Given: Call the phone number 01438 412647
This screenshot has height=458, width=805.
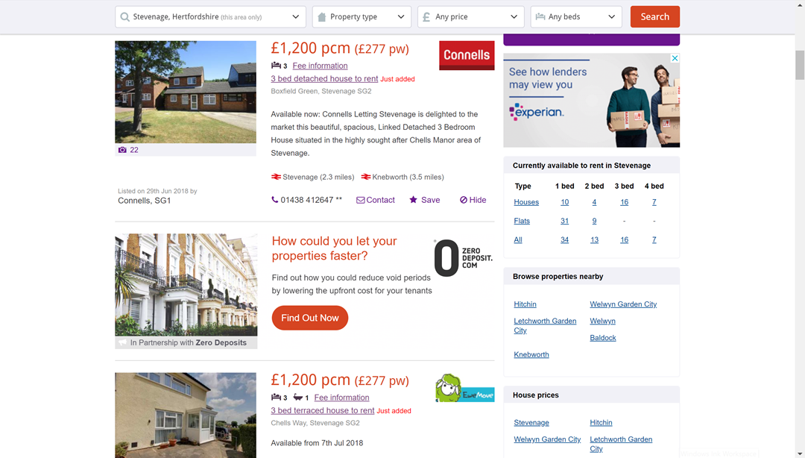Looking at the screenshot, I should [x=306, y=200].
